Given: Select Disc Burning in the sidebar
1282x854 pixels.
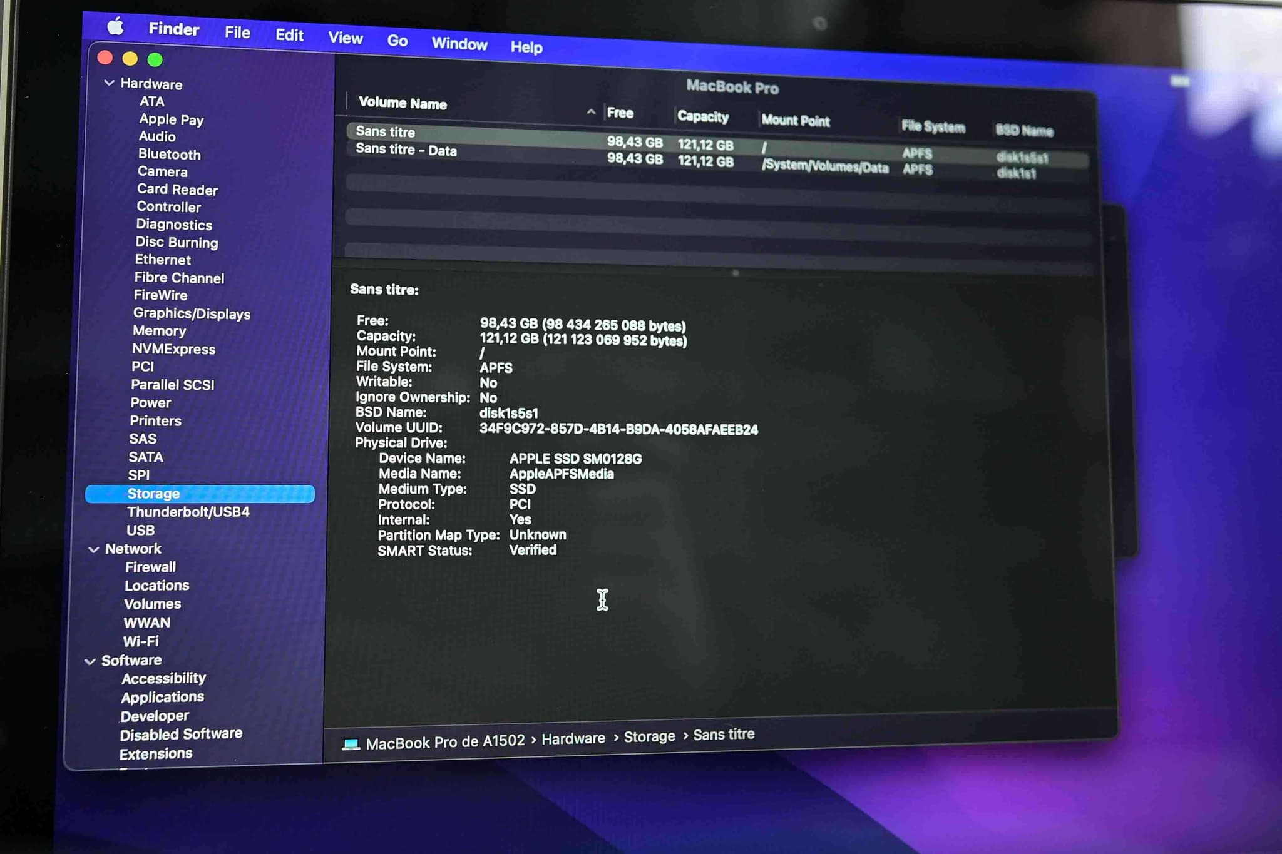Looking at the screenshot, I should pos(177,242).
